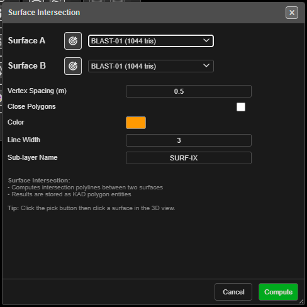Image resolution: width=307 pixels, height=307 pixels.
Task: Close the Surface Intersection dialog
Action: pos(292,13)
